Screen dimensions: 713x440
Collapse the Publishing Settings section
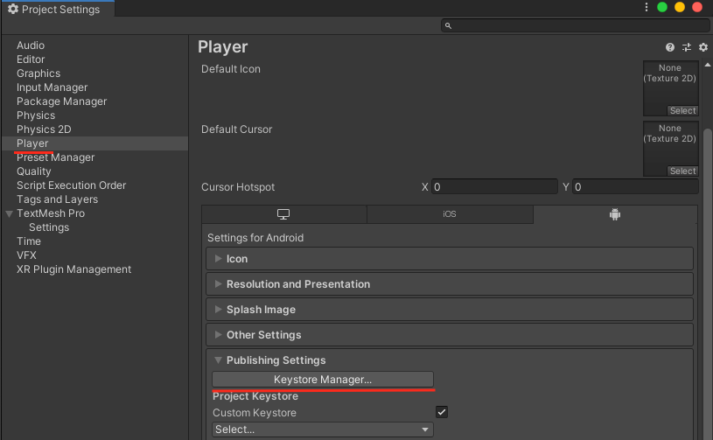point(218,360)
